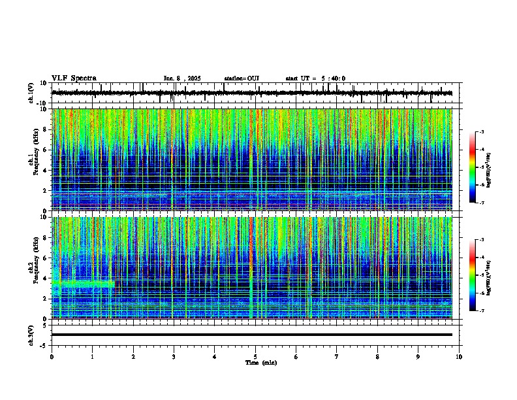Screen dimensions: 517x400
Task: Click tick label 6 on Time axis
Action: pyautogui.click(x=296, y=357)
